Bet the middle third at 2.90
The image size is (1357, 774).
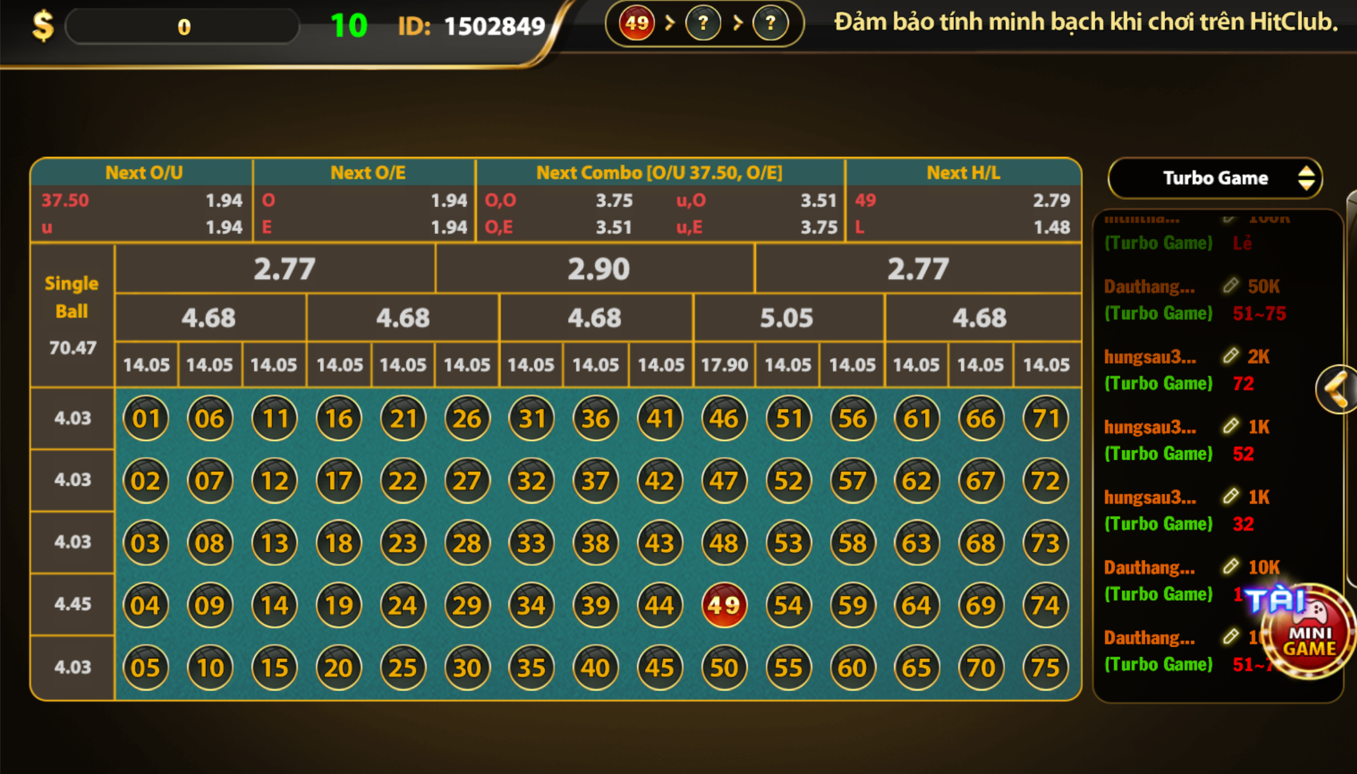click(597, 268)
